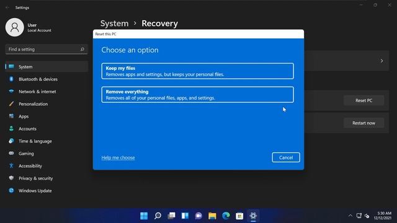Click the accessibility figure icon in the sidebar
Screen dimensions: 397x223
11,165
